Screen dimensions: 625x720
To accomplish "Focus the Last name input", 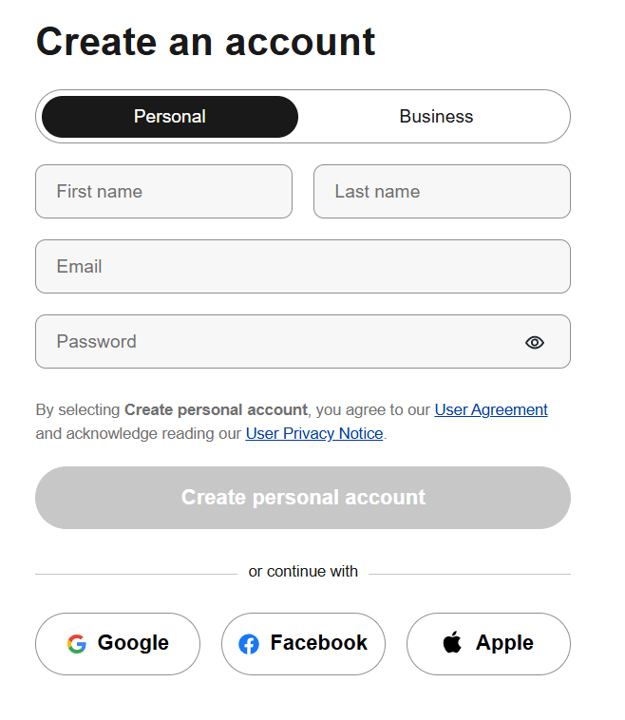I will coord(442,192).
